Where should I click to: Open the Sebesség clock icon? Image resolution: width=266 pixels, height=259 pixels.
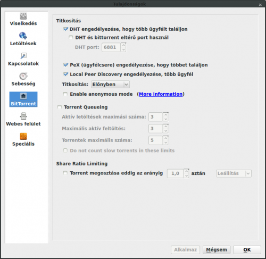point(23,76)
